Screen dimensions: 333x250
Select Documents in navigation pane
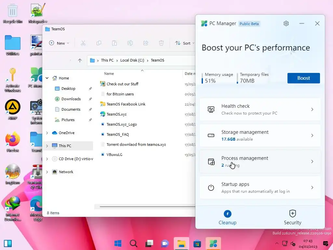click(x=71, y=109)
